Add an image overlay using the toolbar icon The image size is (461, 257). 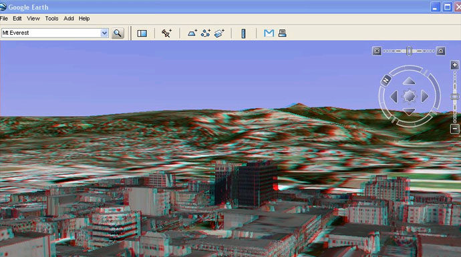tap(219, 33)
